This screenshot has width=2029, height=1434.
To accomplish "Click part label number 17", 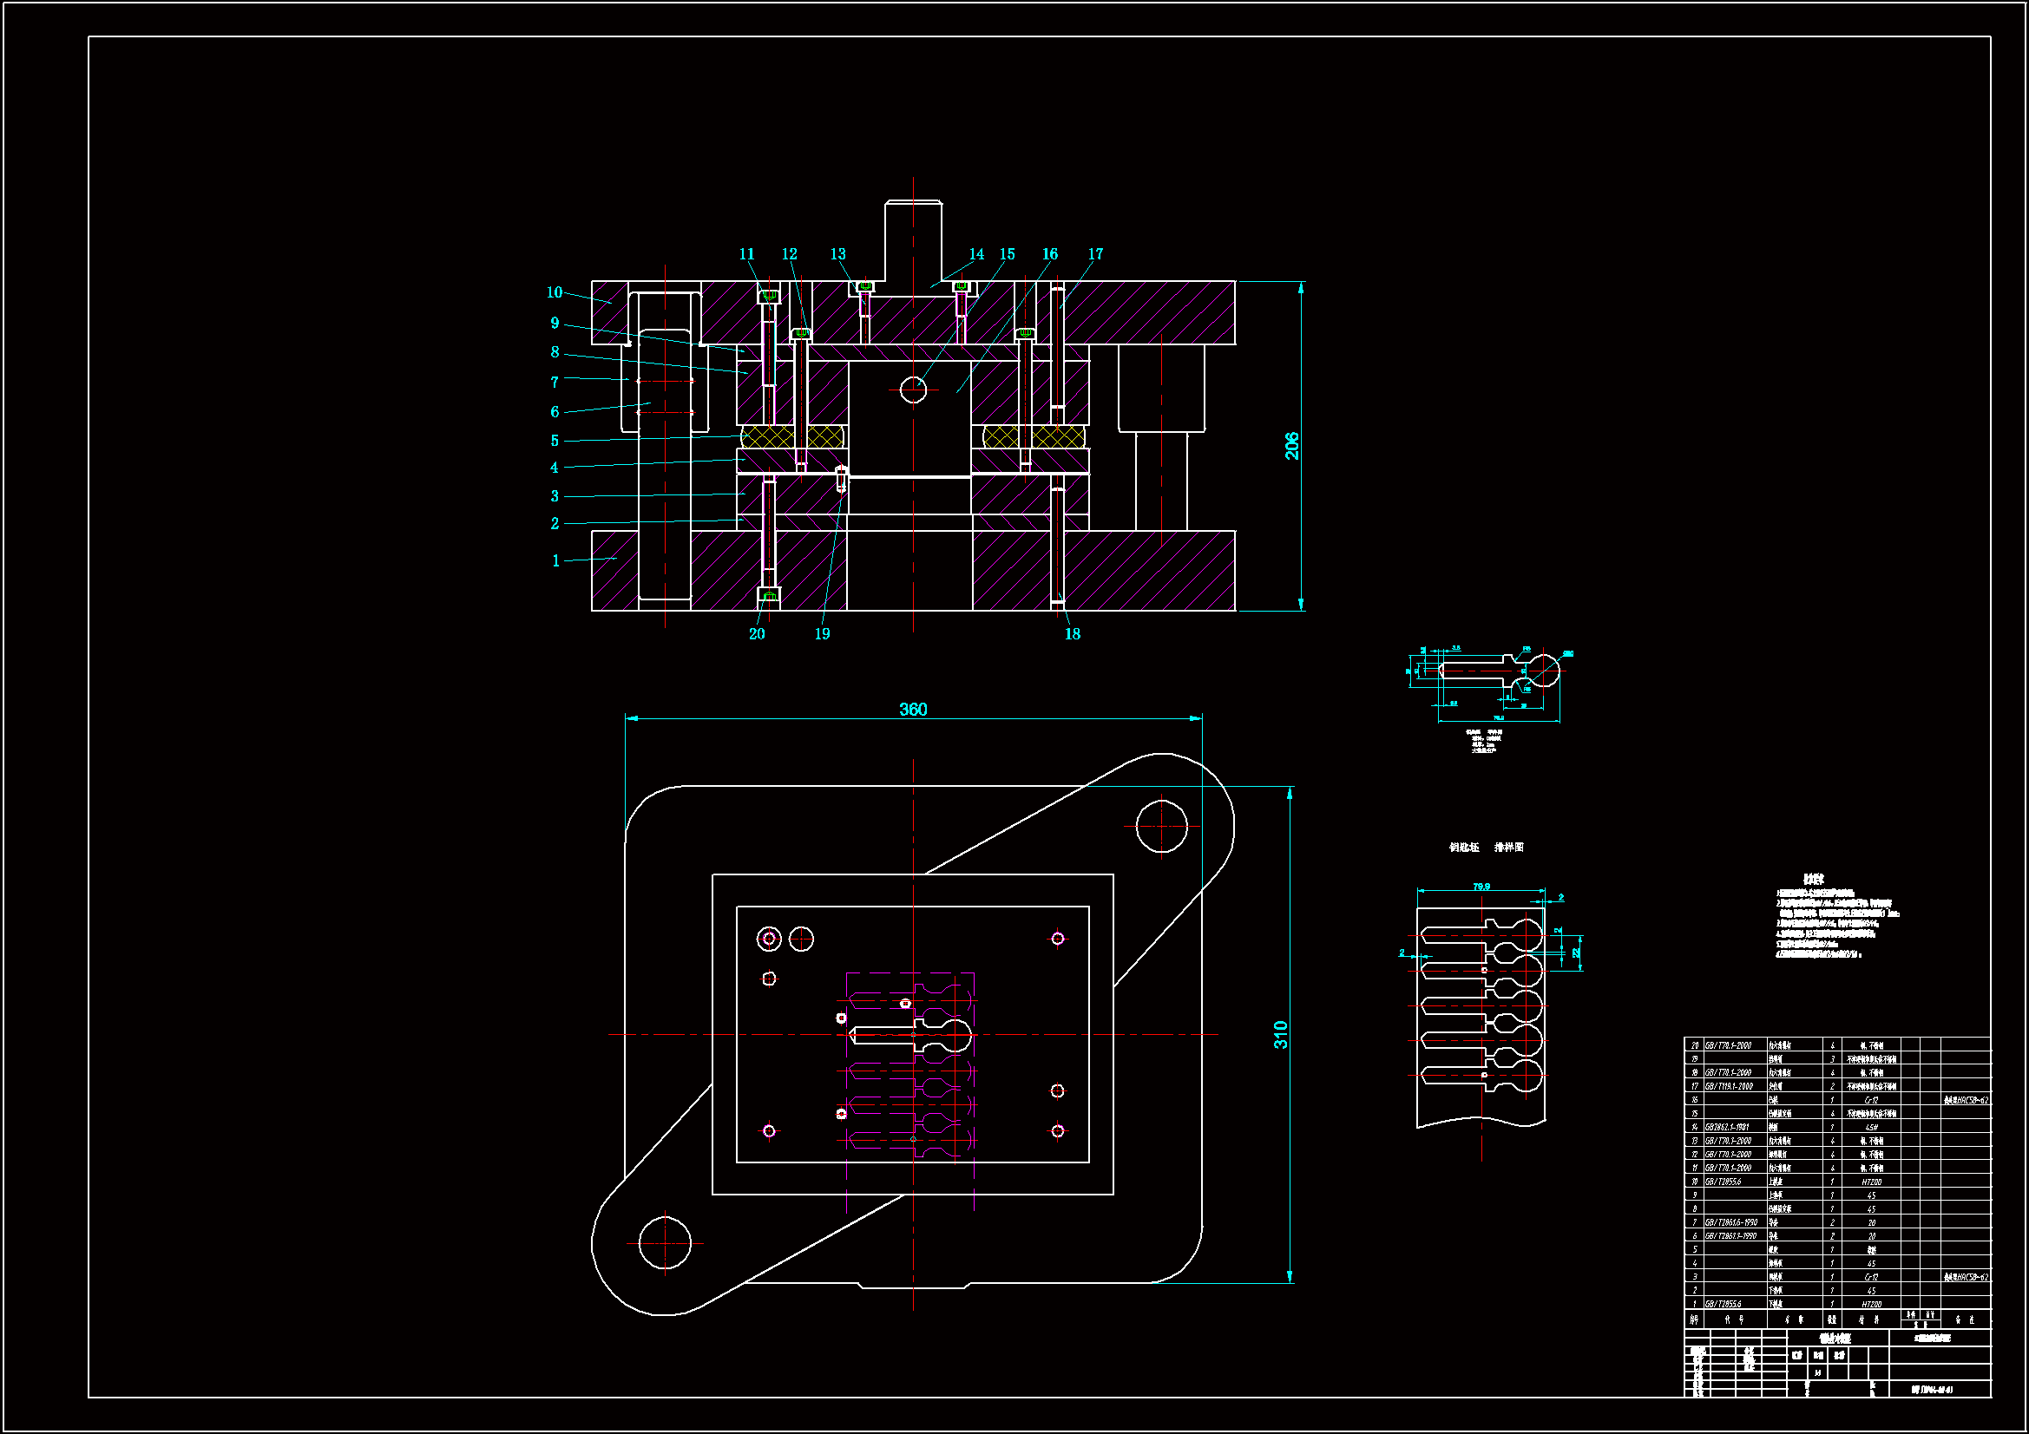I will tap(1095, 254).
